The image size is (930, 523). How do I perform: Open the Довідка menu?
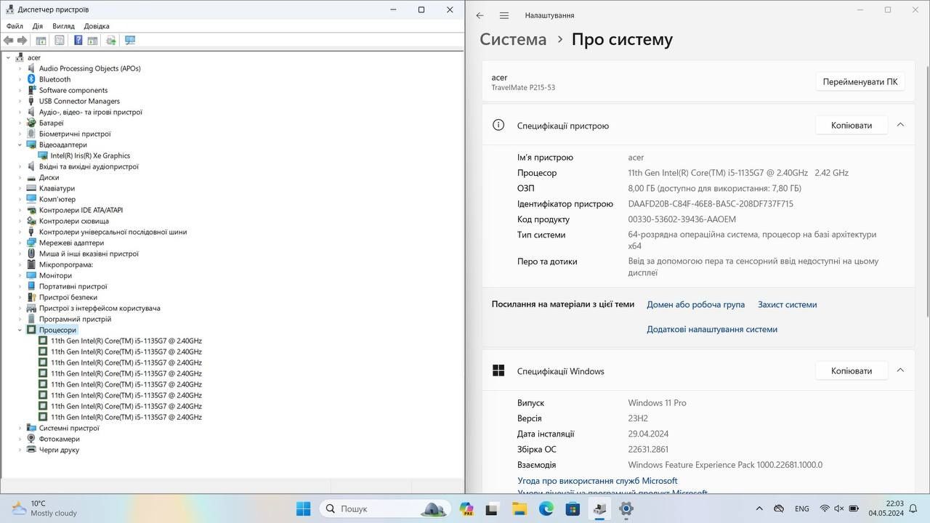point(97,26)
